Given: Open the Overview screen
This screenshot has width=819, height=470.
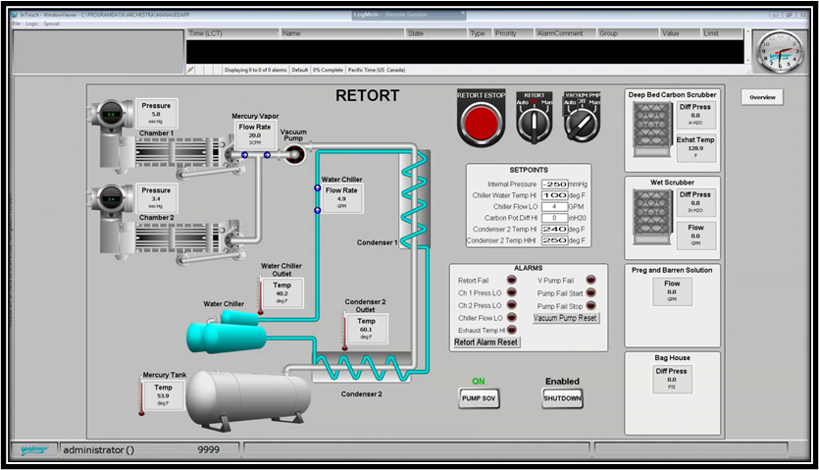Looking at the screenshot, I should click(762, 97).
